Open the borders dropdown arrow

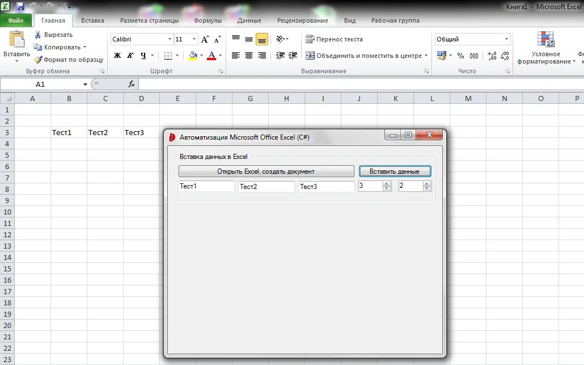[177, 56]
